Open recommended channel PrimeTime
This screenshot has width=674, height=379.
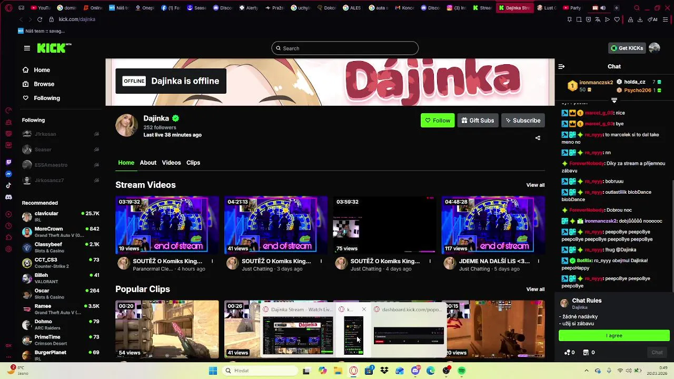61,340
